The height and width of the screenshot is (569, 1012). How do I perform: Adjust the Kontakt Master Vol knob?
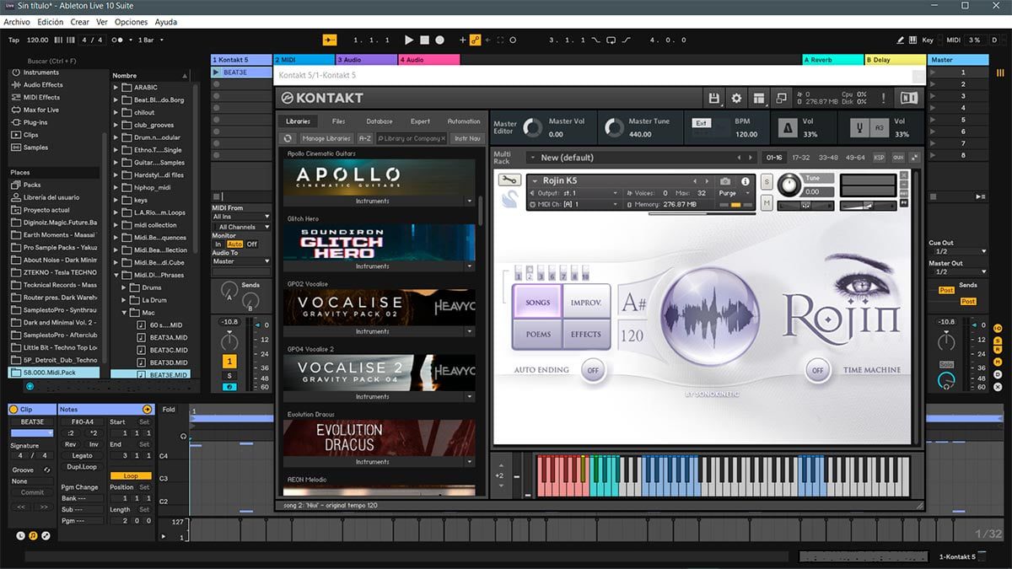pyautogui.click(x=532, y=128)
